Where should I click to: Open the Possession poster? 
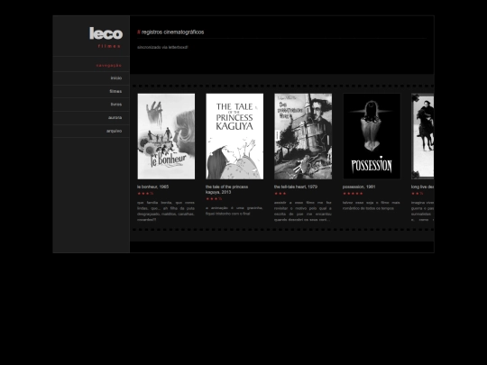372,136
